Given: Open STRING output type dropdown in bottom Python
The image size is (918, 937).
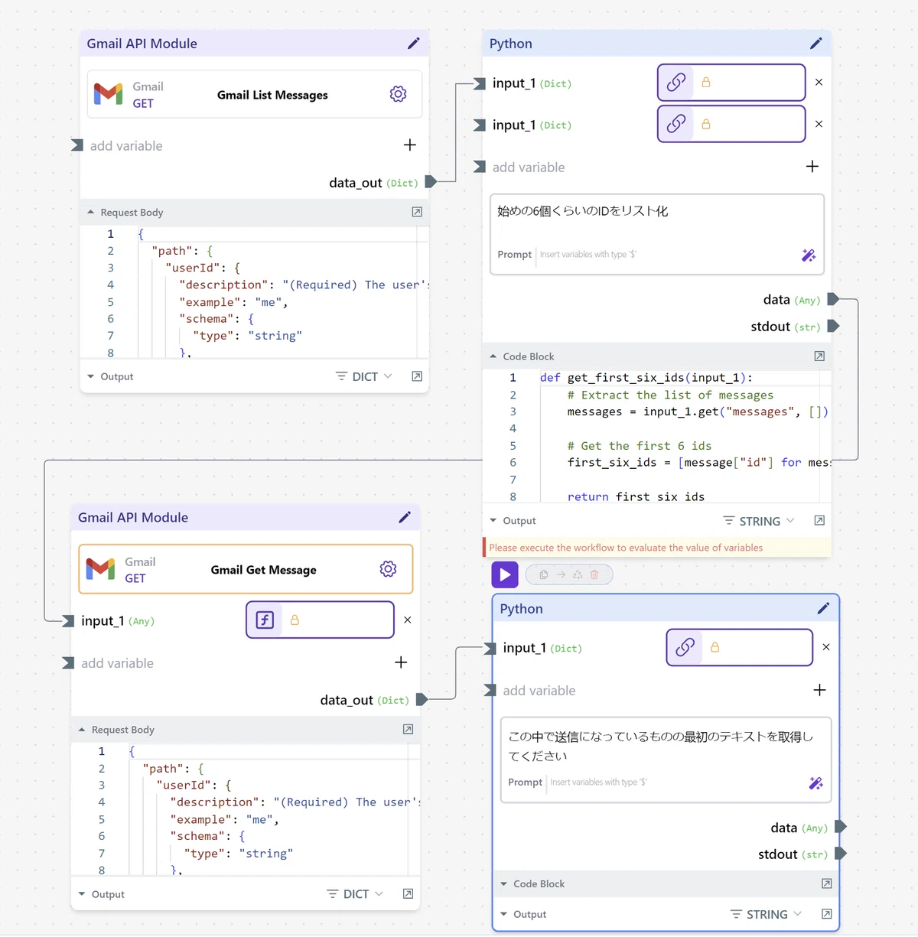Looking at the screenshot, I should [767, 914].
